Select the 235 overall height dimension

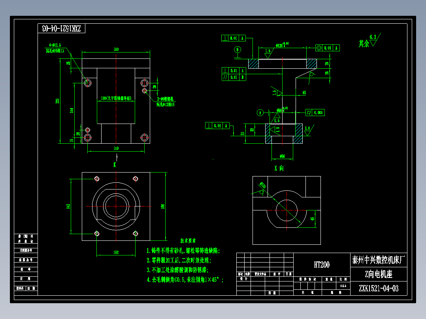[x=57, y=101]
